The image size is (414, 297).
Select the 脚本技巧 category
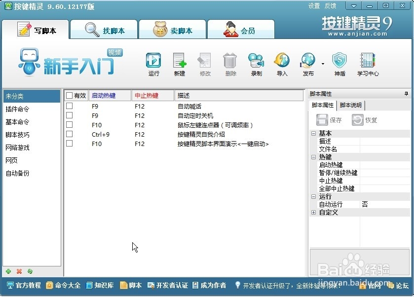pyautogui.click(x=32, y=135)
